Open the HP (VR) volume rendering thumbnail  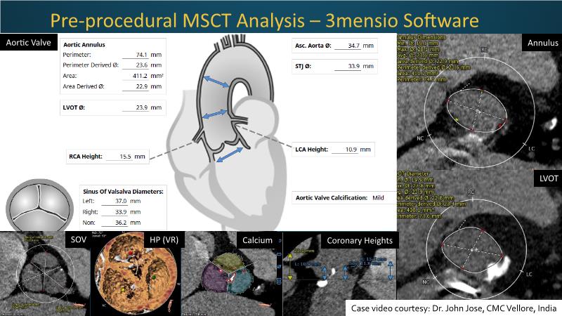(x=136, y=275)
